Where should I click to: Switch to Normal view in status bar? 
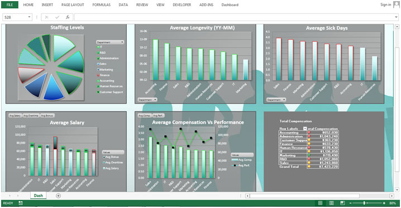pyautogui.click(x=320, y=203)
